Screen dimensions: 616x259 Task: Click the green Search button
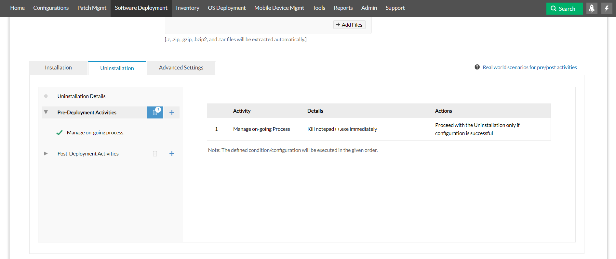click(564, 9)
